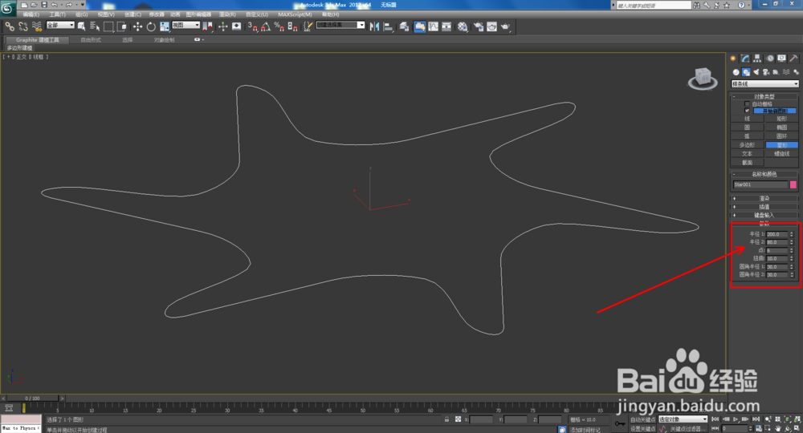Open the Modify command panel tab

tap(745, 59)
